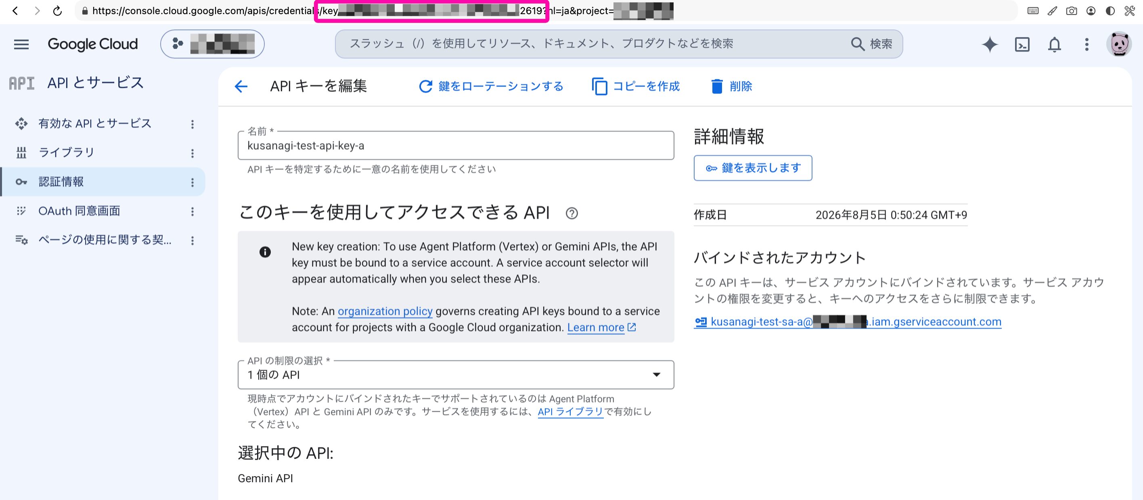Click the browser forward arrow

(x=37, y=10)
